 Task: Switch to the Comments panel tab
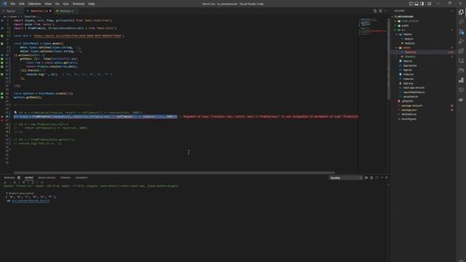[81, 178]
